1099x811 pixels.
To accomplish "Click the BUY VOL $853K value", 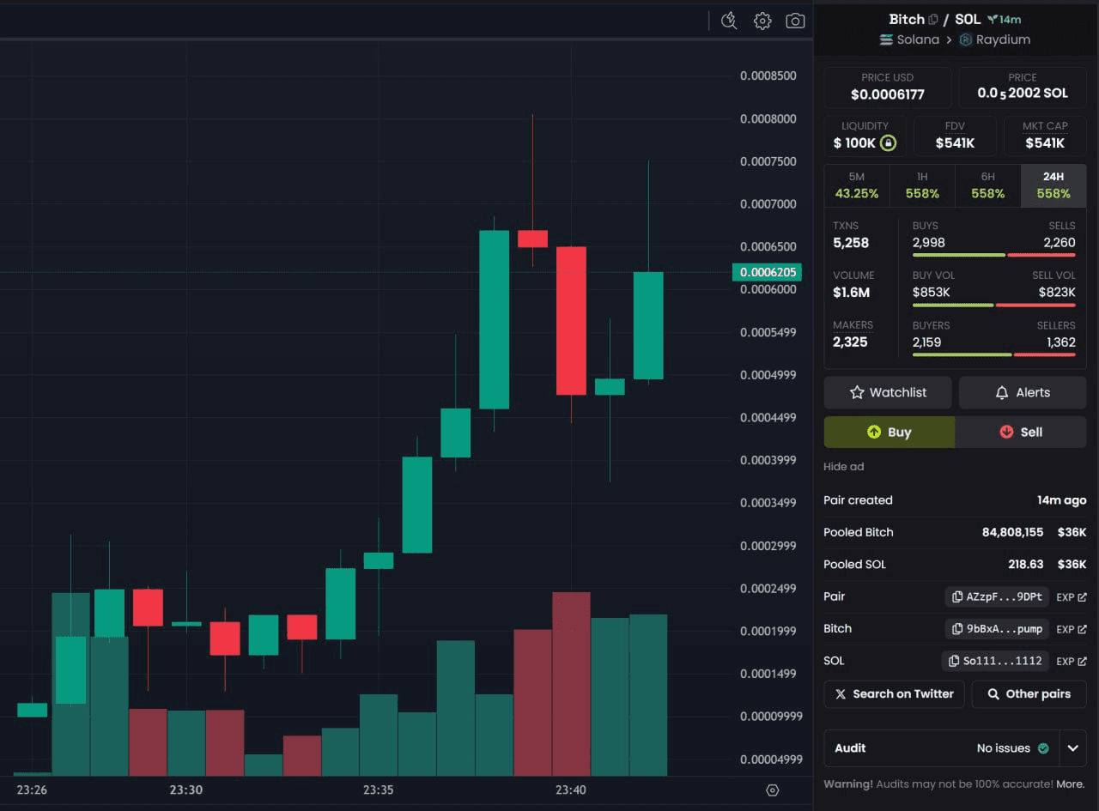I will point(932,293).
